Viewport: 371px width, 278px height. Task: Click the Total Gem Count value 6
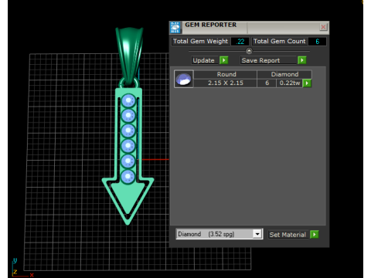317,42
